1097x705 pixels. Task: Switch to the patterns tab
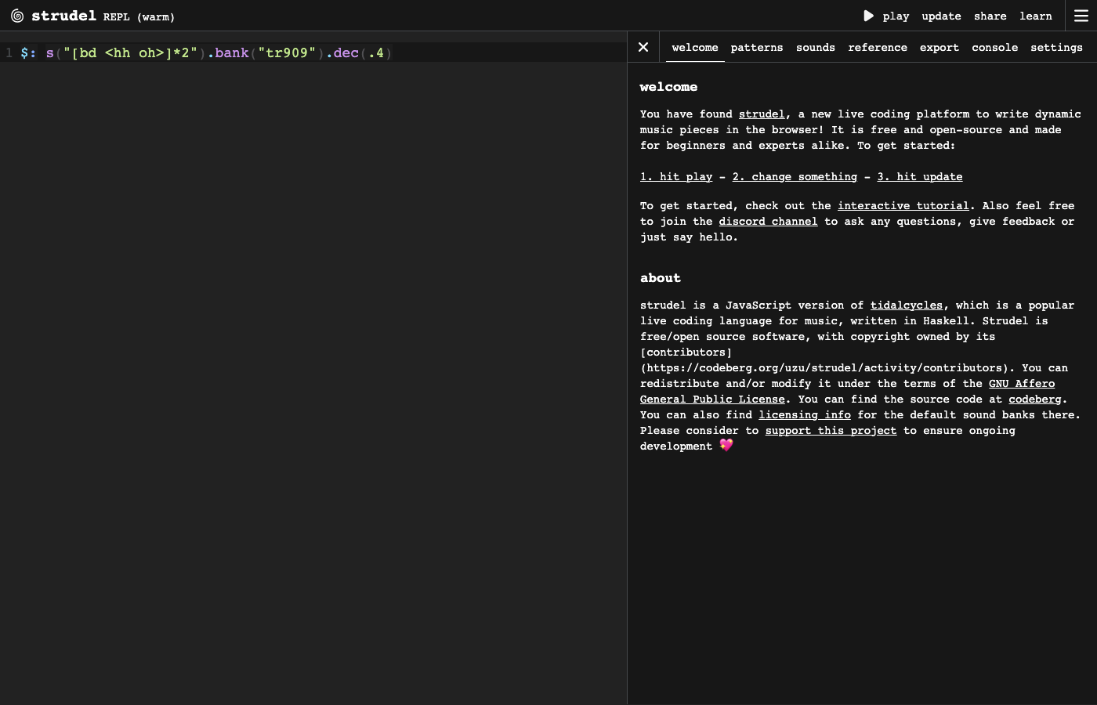(x=757, y=47)
